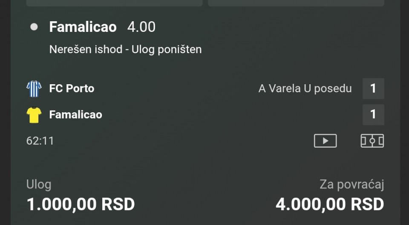Click the Ulog label

39,185
